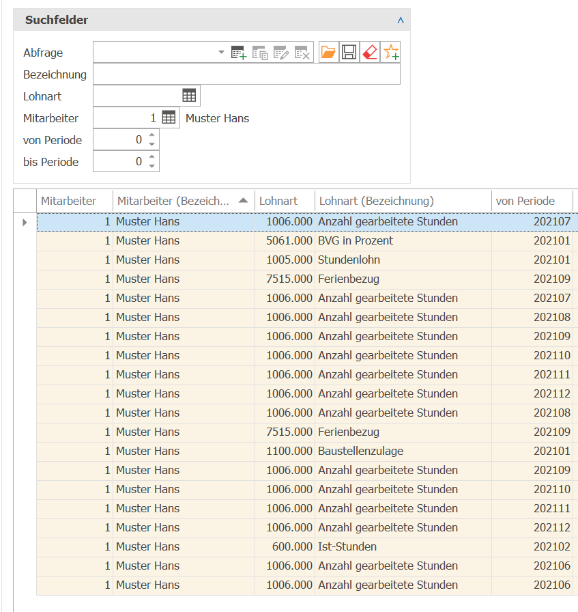Screen dimensions: 578x612
Task: Click the delete query icon
Action: pyautogui.click(x=302, y=53)
